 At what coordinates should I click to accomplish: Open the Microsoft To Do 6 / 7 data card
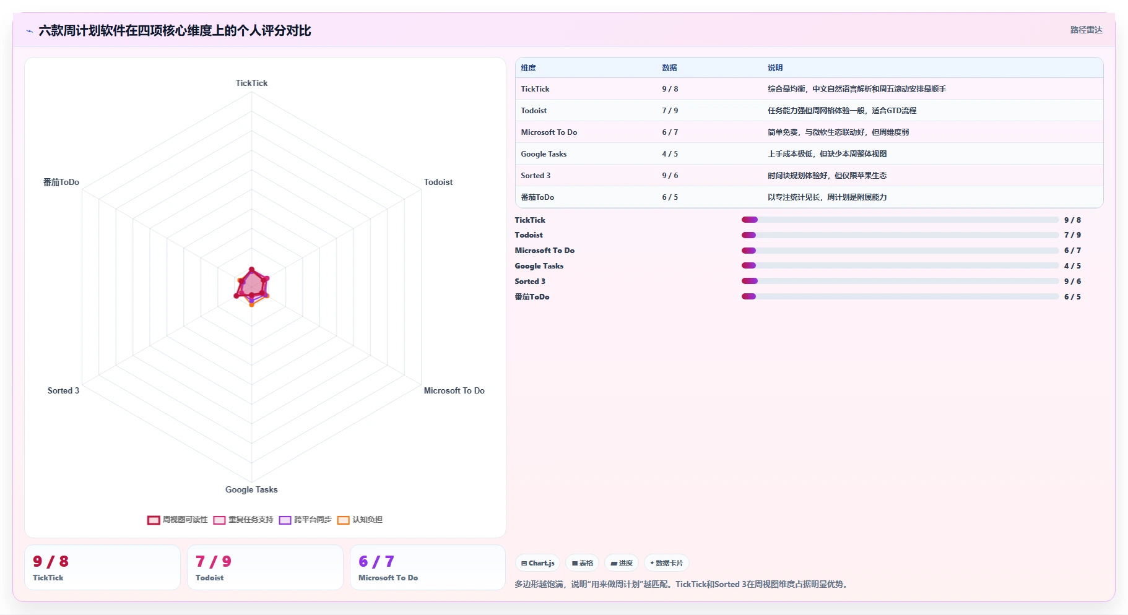click(428, 567)
